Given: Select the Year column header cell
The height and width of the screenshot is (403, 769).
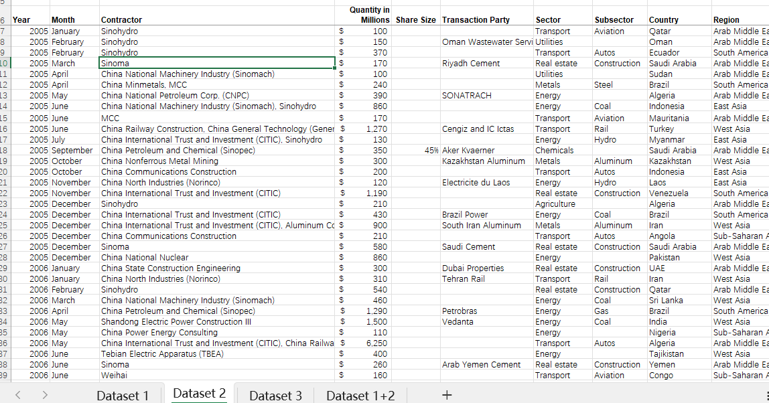Looking at the screenshot, I should (x=30, y=15).
